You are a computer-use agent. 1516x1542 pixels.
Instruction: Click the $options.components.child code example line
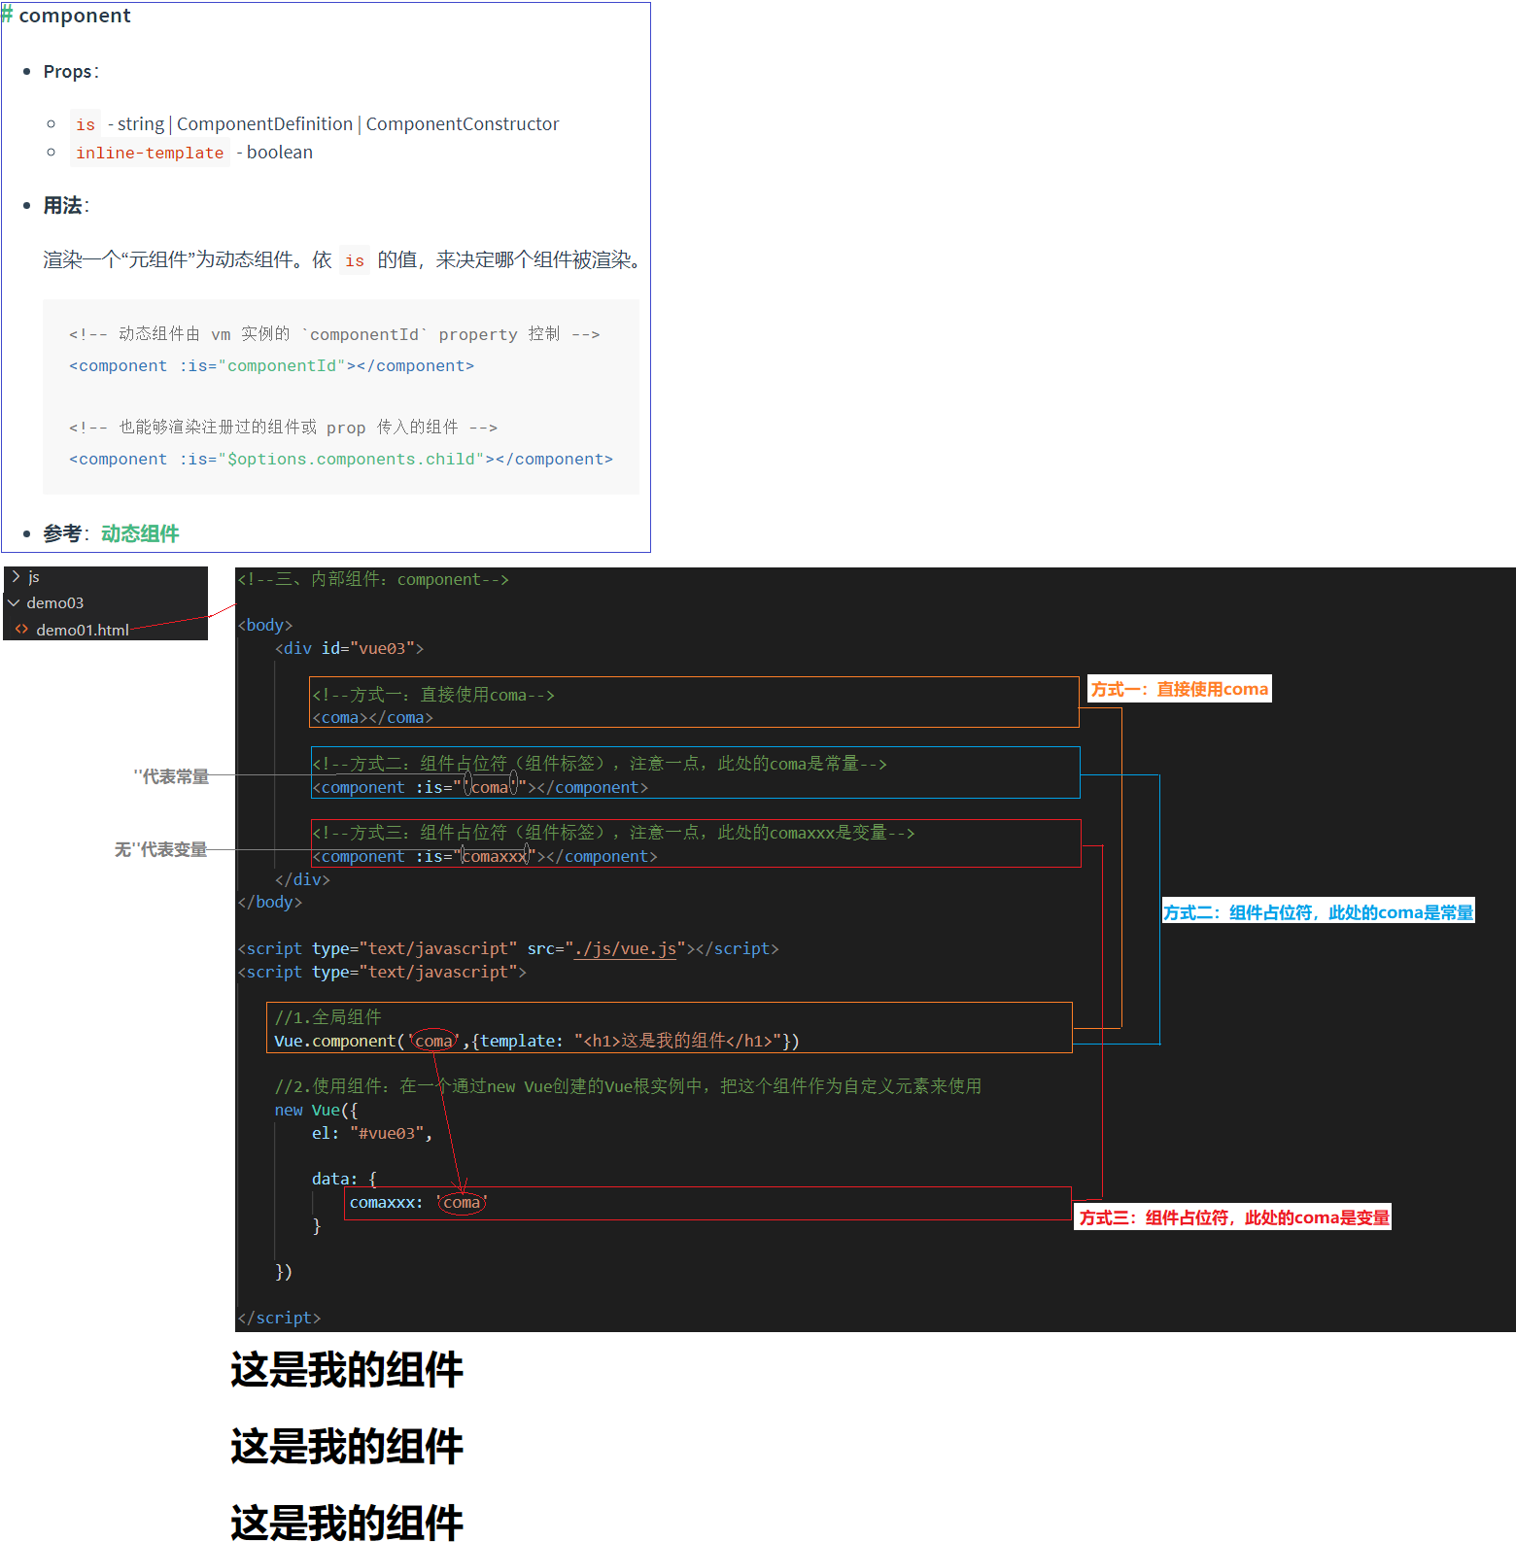click(341, 460)
